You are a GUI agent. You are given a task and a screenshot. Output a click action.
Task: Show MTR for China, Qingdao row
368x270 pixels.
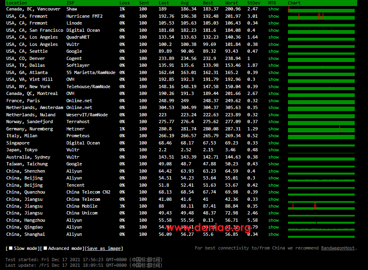273,227
